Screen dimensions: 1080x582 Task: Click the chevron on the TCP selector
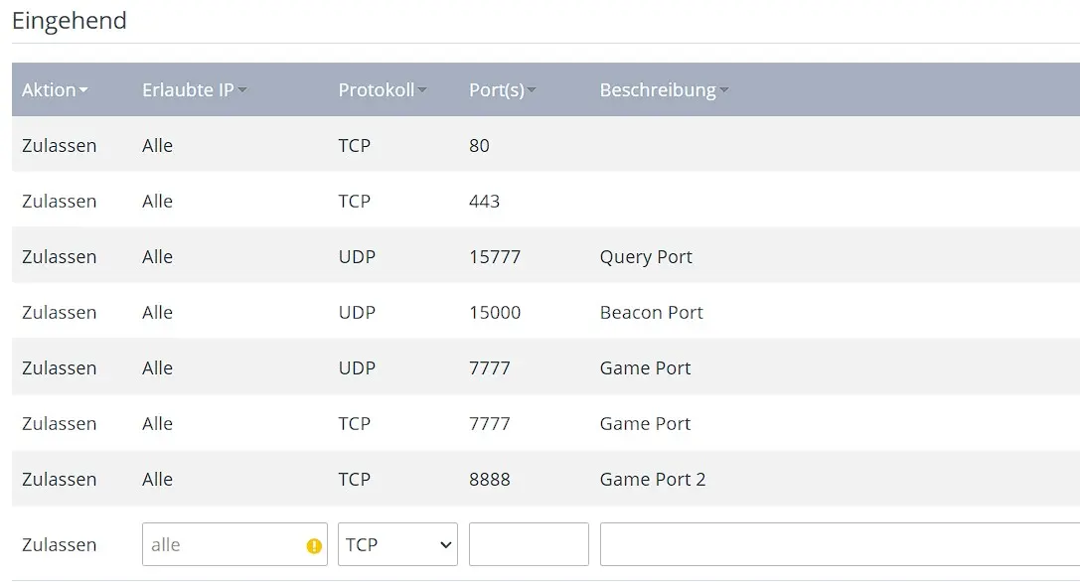[444, 543]
